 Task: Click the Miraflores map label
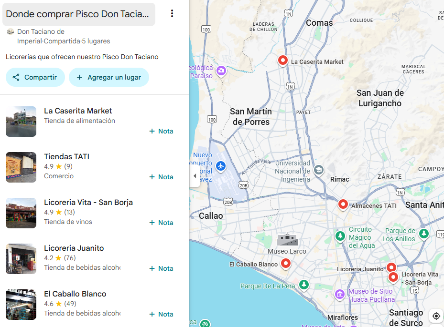[343, 317]
